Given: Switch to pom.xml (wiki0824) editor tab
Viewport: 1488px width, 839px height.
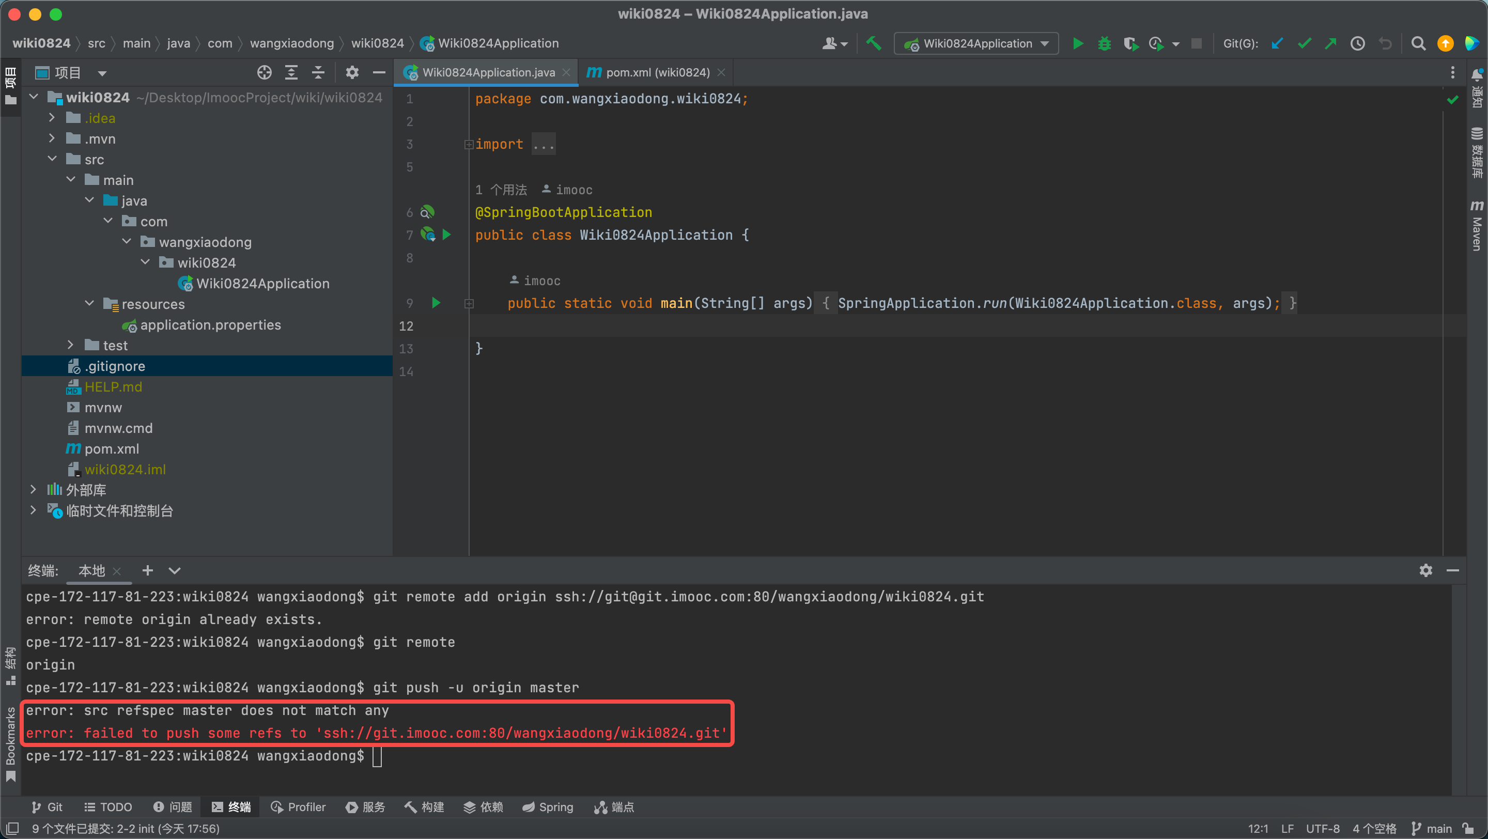Looking at the screenshot, I should [x=656, y=72].
